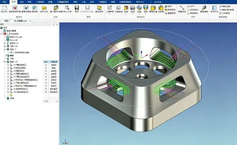Select the Fillet rounded-corner tool
237x145 pixels.
pos(153,8)
